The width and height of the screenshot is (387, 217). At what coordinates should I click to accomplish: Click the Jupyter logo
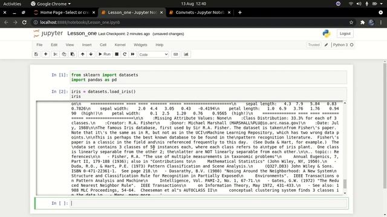(x=48, y=33)
